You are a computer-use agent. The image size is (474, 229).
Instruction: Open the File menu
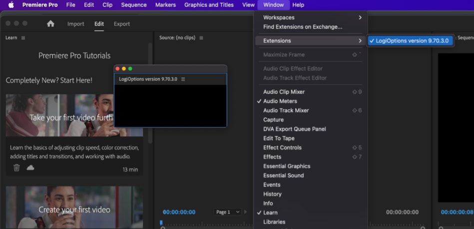point(71,5)
